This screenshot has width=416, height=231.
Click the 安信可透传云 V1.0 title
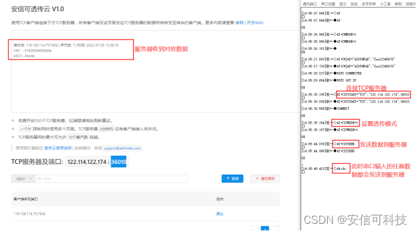pos(37,9)
